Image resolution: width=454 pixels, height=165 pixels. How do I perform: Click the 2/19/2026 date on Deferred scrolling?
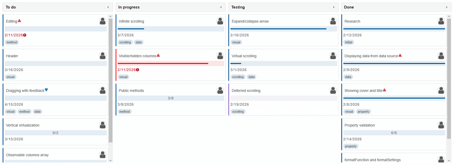tap(239, 105)
